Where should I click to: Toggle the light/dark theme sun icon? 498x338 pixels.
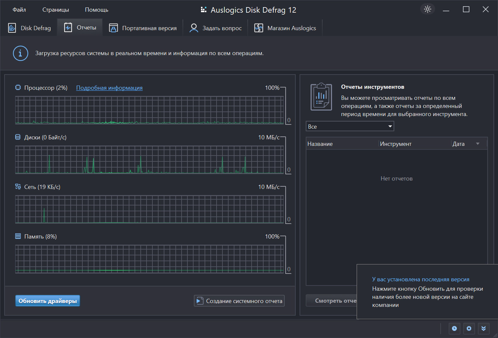pyautogui.click(x=428, y=9)
